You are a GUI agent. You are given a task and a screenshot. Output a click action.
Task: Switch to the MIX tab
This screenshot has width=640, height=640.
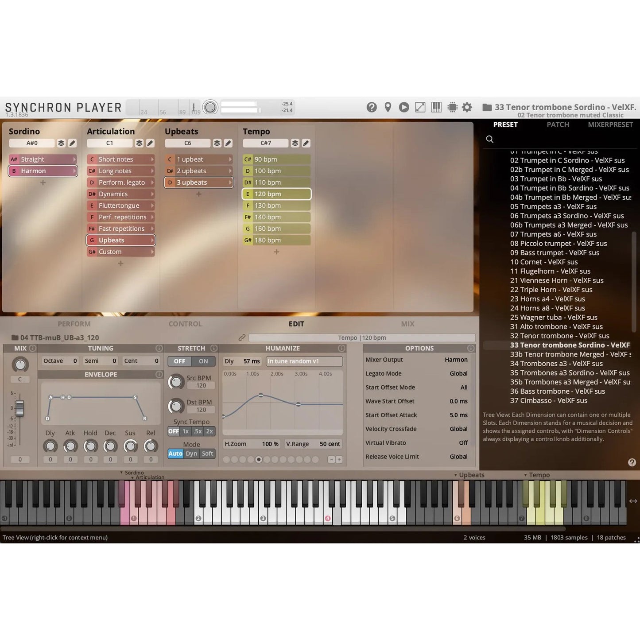(407, 324)
